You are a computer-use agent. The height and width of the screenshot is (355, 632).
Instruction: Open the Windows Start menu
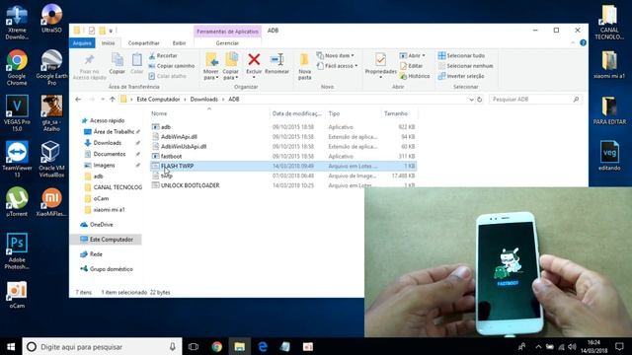11,346
